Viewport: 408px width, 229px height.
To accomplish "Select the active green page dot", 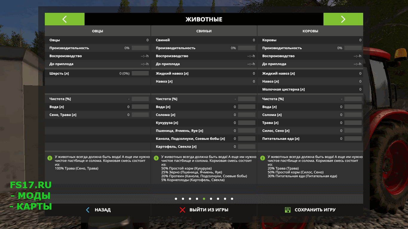I will tap(204, 199).
